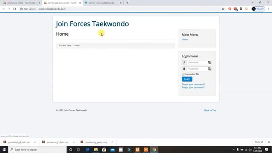The height and width of the screenshot is (153, 272).
Task: Open Forgot your username link
Action: click(x=193, y=84)
